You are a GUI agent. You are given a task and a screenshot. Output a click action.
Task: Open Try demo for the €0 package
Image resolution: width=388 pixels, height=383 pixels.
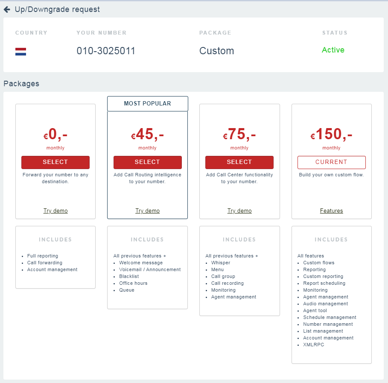[55, 211]
